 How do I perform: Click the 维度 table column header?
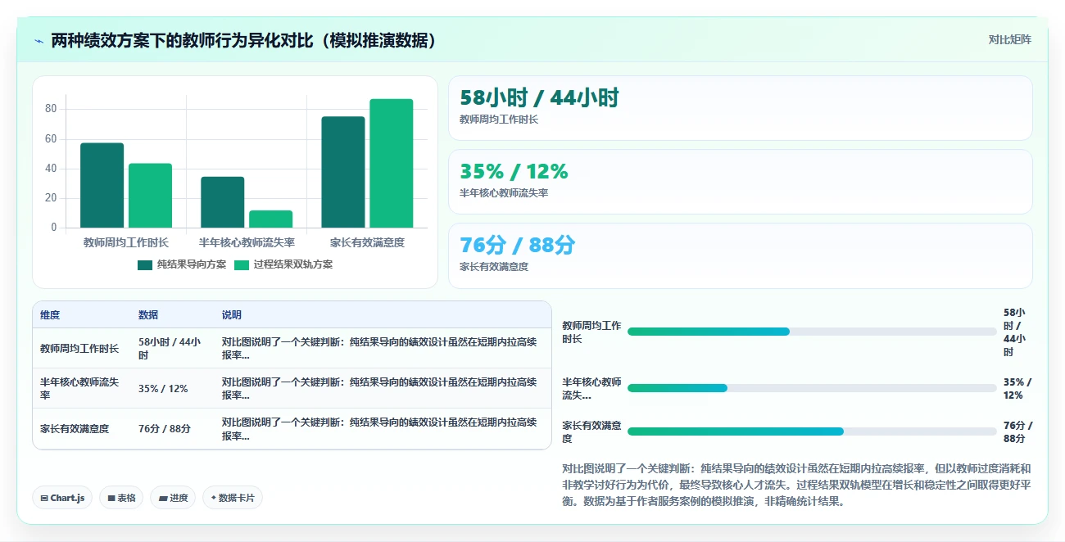(x=50, y=315)
